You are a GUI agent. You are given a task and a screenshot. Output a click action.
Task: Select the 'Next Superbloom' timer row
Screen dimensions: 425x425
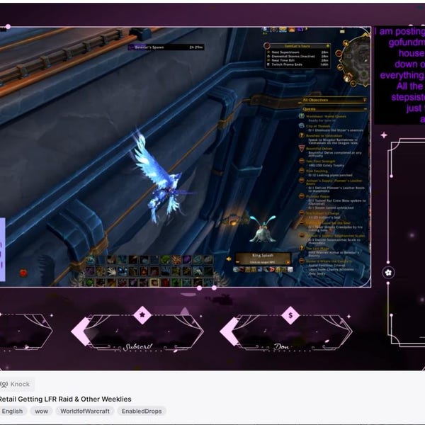[x=297, y=52]
